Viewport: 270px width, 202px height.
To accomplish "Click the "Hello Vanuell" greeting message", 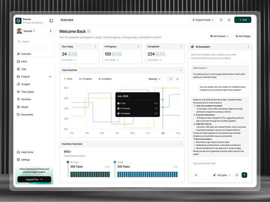I will (x=200, y=68).
